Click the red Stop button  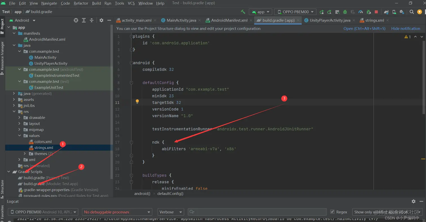point(376,12)
